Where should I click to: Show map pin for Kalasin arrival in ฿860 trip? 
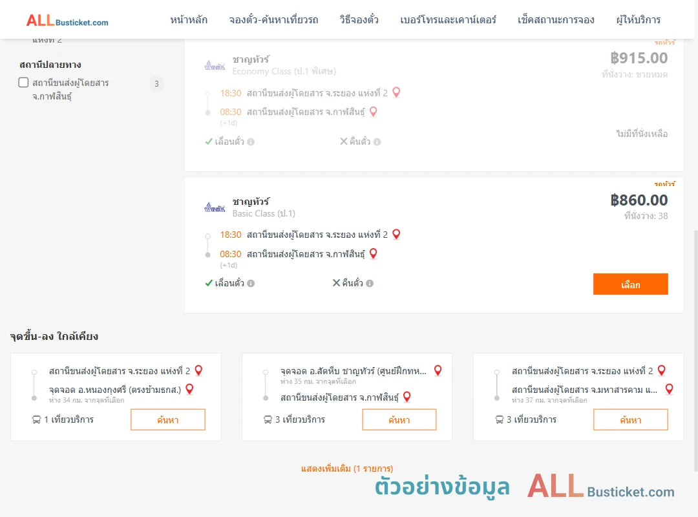(374, 253)
